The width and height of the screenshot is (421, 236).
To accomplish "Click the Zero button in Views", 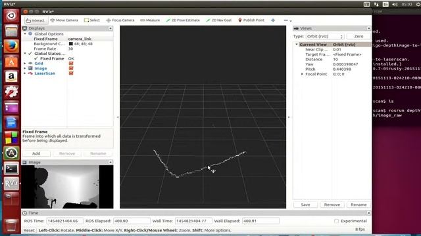I will pos(359,36).
